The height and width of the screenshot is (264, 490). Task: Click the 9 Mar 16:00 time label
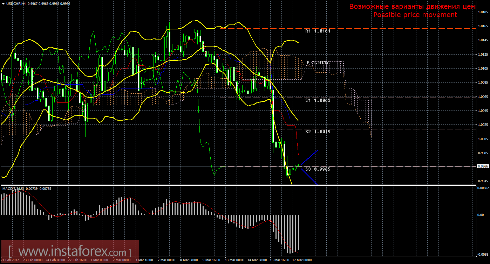coord(212,261)
